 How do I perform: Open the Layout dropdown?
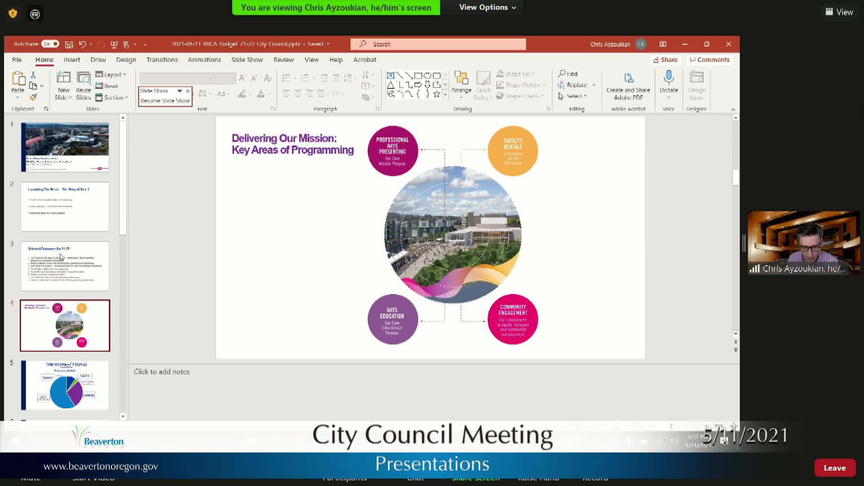pos(111,74)
